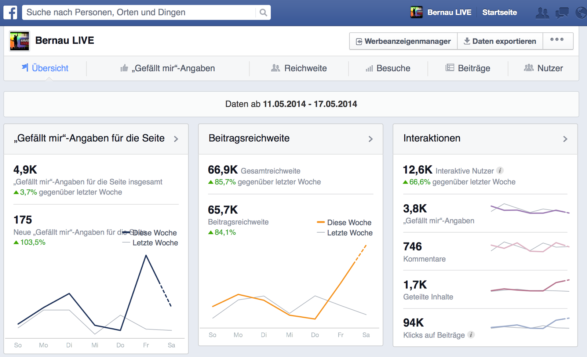This screenshot has height=357, width=587.
Task: Click the blue Klicks auf Beiträge sparkline
Action: [530, 324]
